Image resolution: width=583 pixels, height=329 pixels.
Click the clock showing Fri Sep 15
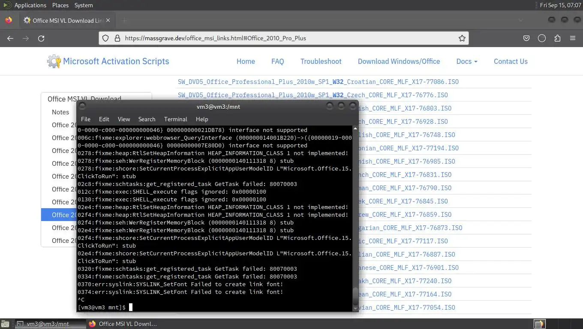(560, 5)
